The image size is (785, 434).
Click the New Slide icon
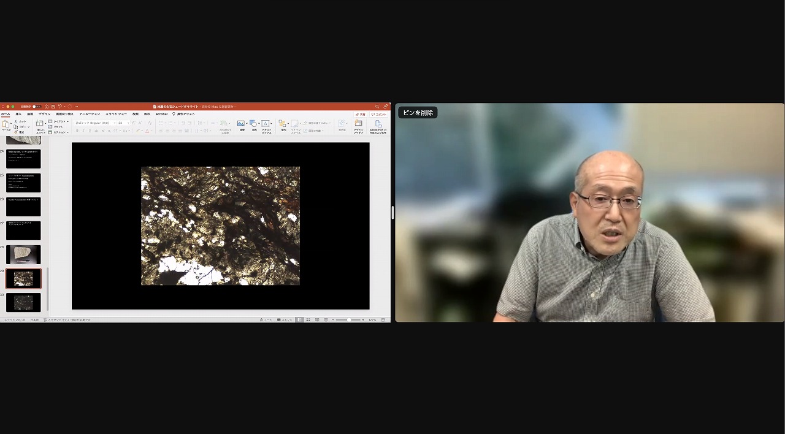pos(40,124)
